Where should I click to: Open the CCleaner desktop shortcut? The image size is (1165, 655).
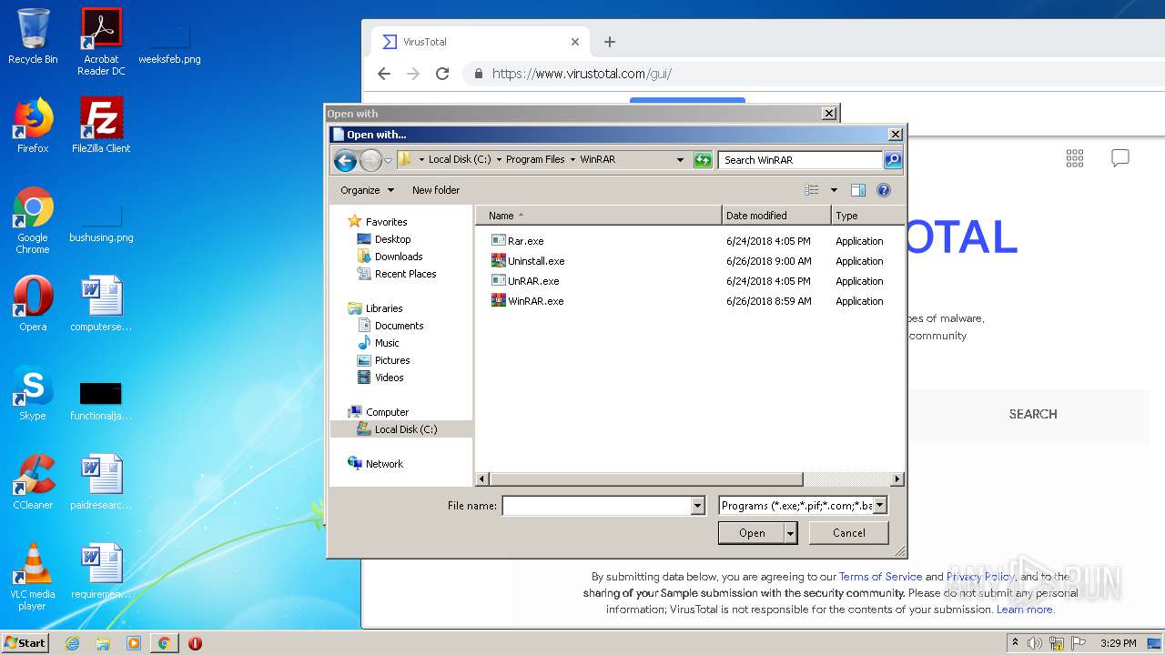click(33, 482)
